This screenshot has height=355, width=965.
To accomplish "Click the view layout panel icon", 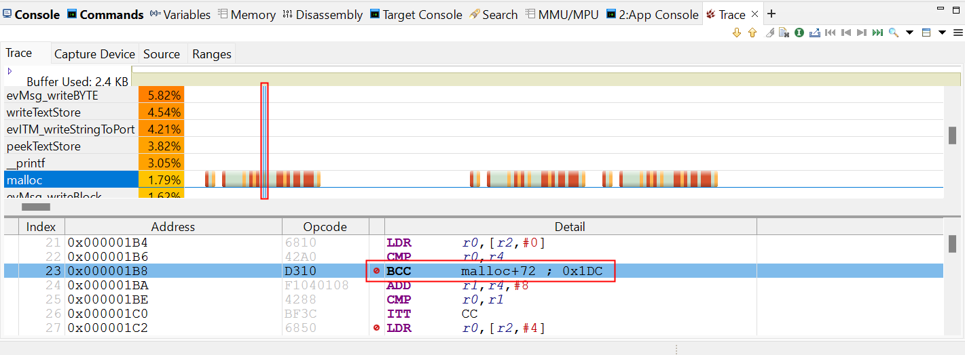I will (x=926, y=33).
